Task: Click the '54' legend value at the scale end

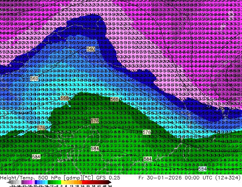Action: (x=110, y=186)
